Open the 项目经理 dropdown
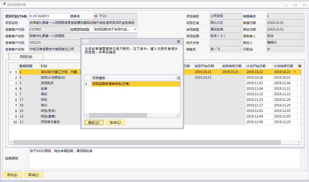Image resolution: width=309 pixels, height=182 pixels. (240, 36)
